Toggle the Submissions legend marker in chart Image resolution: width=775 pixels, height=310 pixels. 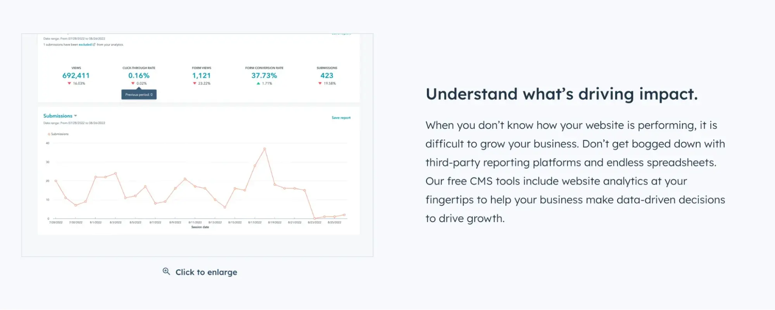tap(49, 134)
